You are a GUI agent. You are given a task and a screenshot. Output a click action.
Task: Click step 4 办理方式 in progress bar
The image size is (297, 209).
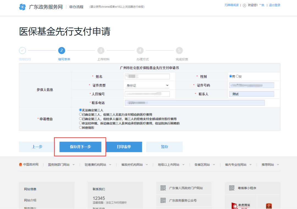[140, 50]
